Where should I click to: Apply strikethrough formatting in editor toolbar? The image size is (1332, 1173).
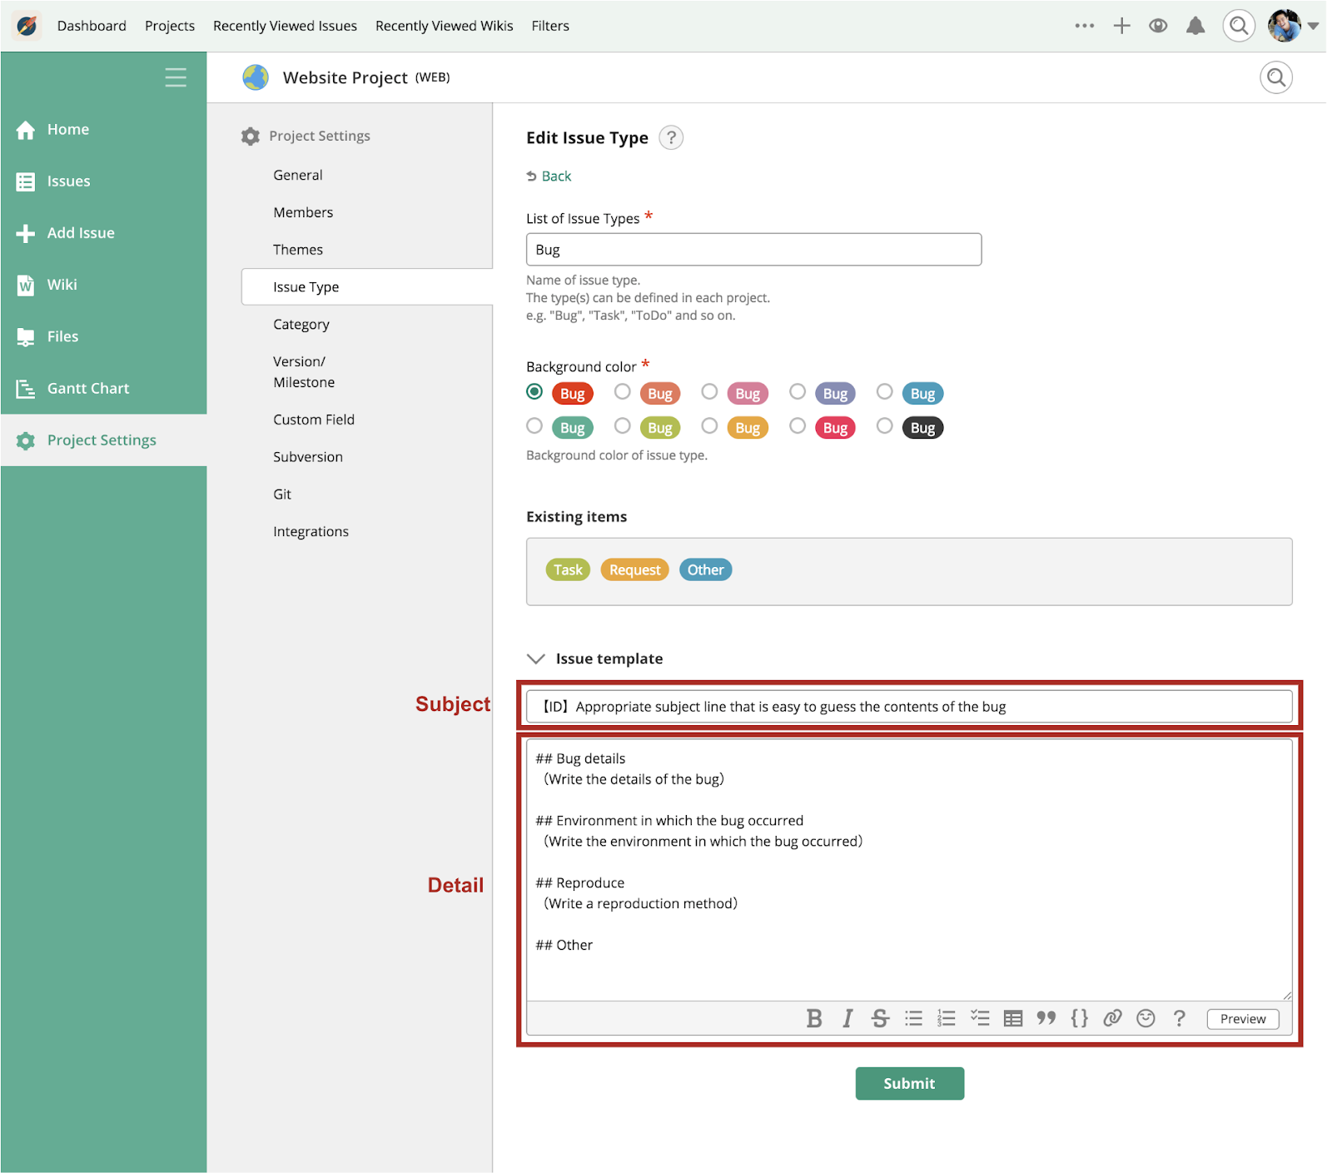(880, 1018)
